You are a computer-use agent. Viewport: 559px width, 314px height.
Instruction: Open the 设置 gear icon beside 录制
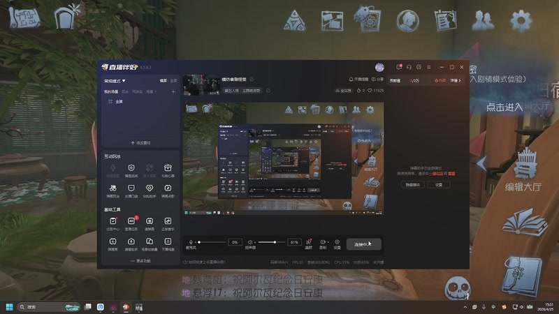click(337, 242)
